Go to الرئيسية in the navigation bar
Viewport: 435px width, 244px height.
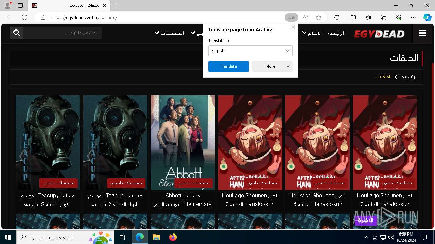coord(336,33)
